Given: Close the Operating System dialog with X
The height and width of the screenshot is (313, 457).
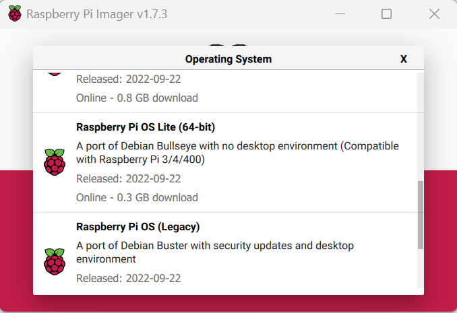Looking at the screenshot, I should click(x=403, y=59).
